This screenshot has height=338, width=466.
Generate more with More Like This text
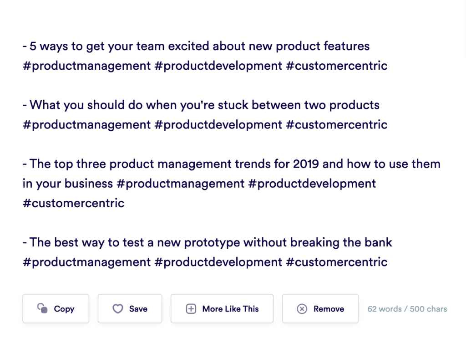pyautogui.click(x=230, y=309)
